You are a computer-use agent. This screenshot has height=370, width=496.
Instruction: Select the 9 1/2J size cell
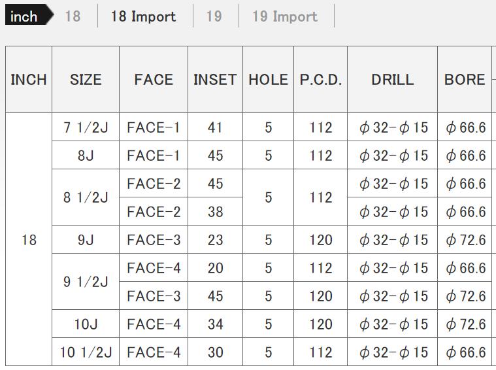[86, 282]
